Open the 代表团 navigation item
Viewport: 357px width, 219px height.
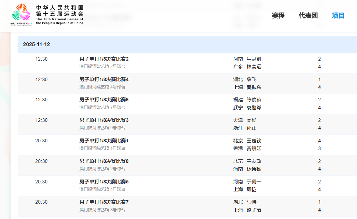click(x=308, y=16)
